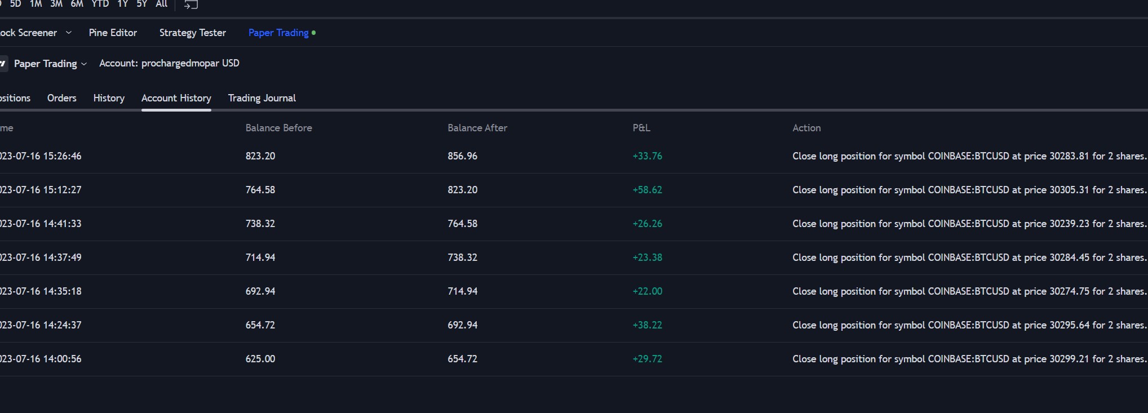Viewport: 1148px width, 413px height.
Task: Click the P&L column header
Action: pyautogui.click(x=641, y=128)
